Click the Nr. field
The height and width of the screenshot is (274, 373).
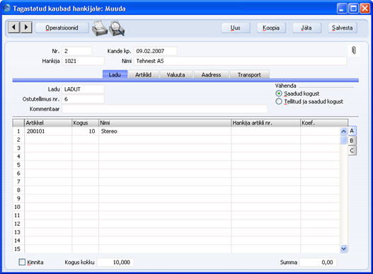[77, 51]
